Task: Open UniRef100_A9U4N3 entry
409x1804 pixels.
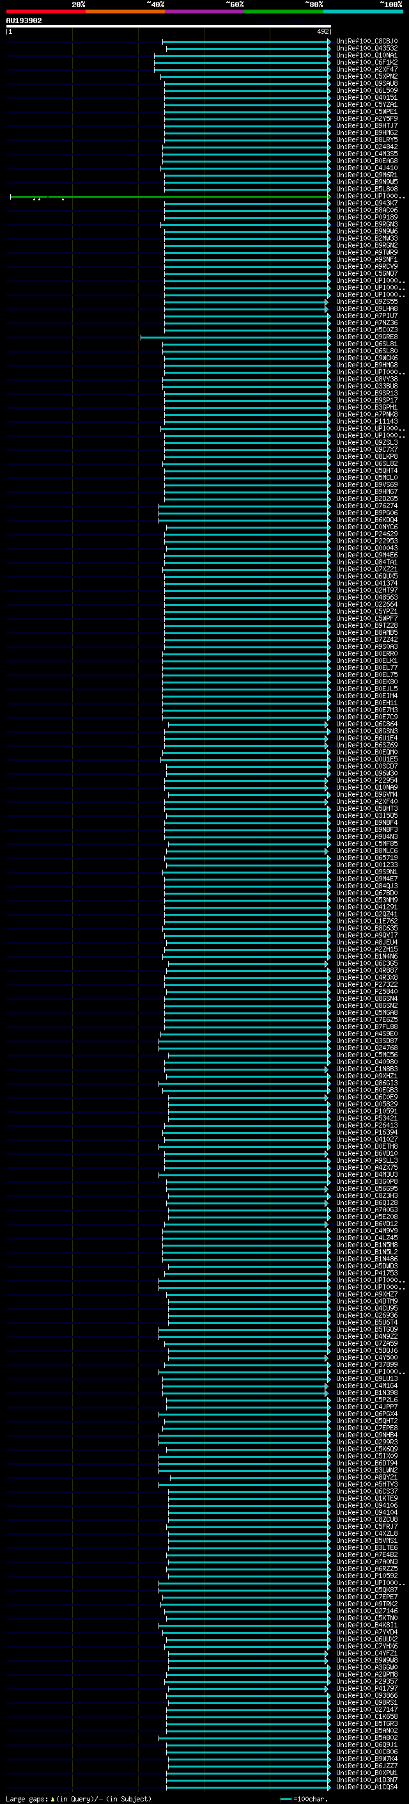Action: [x=366, y=837]
